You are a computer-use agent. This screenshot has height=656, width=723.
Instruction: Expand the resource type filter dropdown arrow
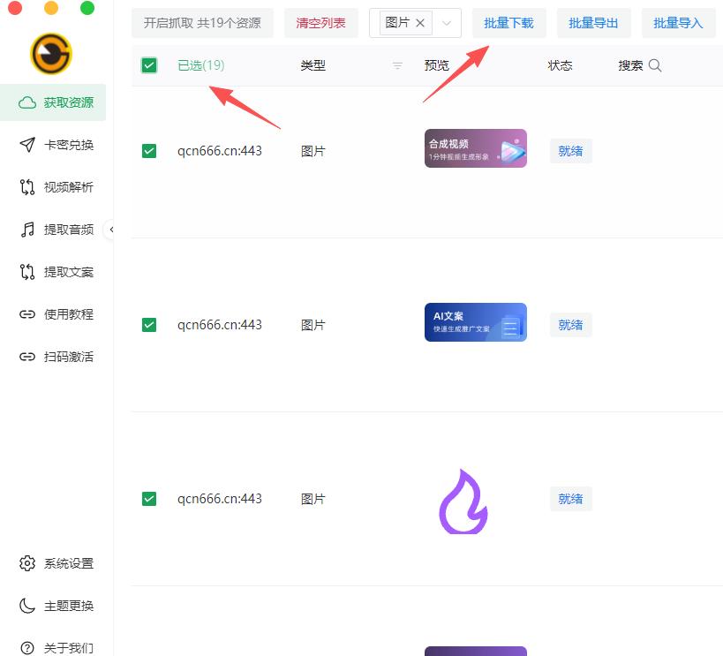447,24
